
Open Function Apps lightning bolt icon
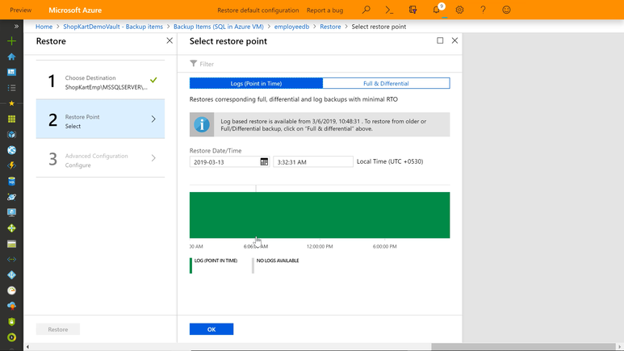pyautogui.click(x=11, y=165)
